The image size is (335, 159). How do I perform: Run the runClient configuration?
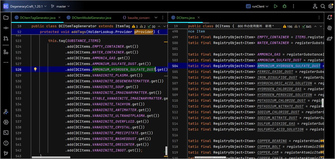click(276, 6)
